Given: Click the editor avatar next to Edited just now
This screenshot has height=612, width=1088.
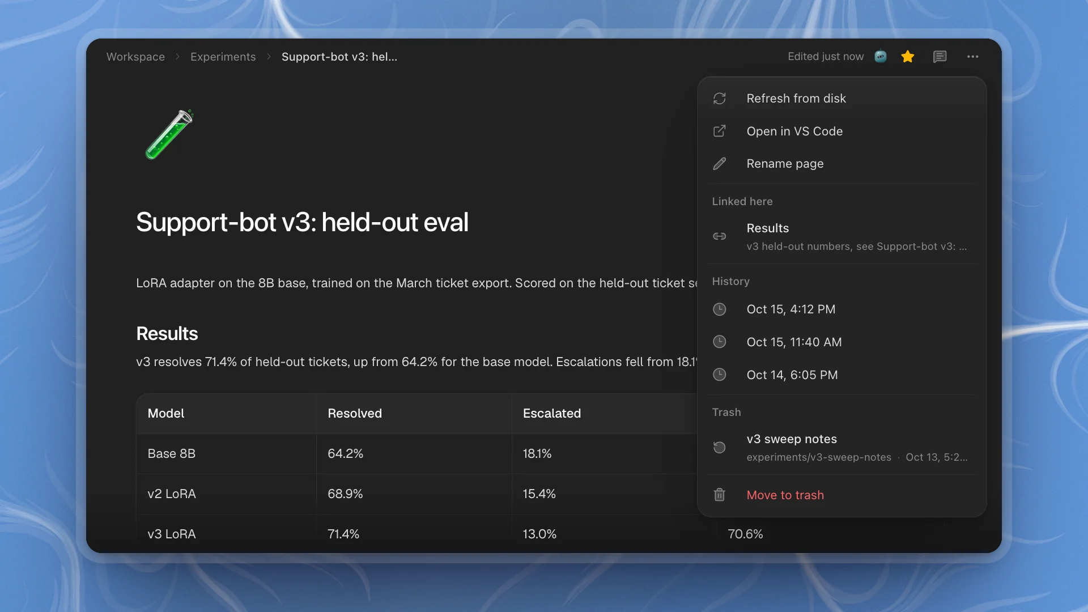Looking at the screenshot, I should point(881,57).
